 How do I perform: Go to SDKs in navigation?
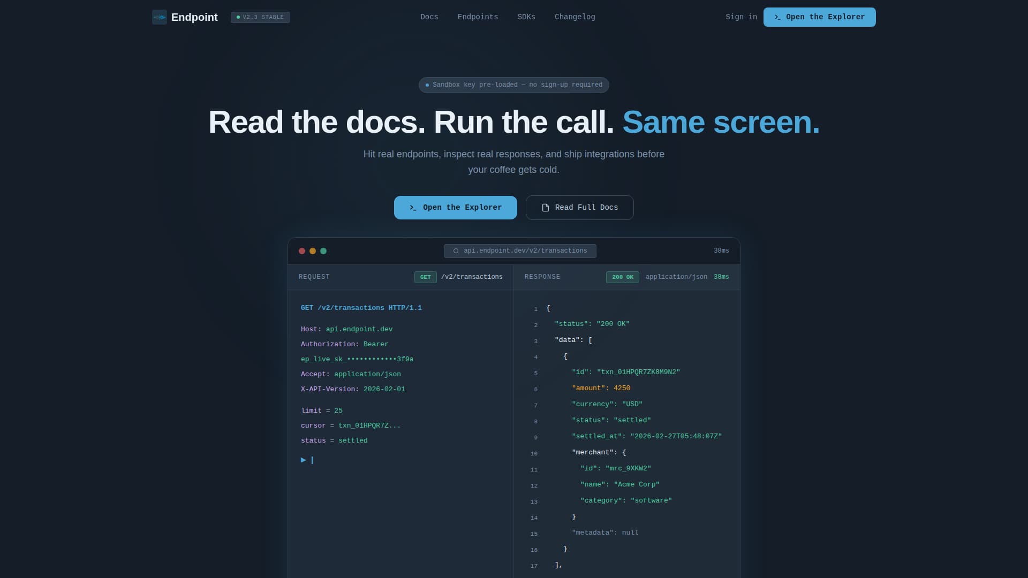pyautogui.click(x=526, y=17)
